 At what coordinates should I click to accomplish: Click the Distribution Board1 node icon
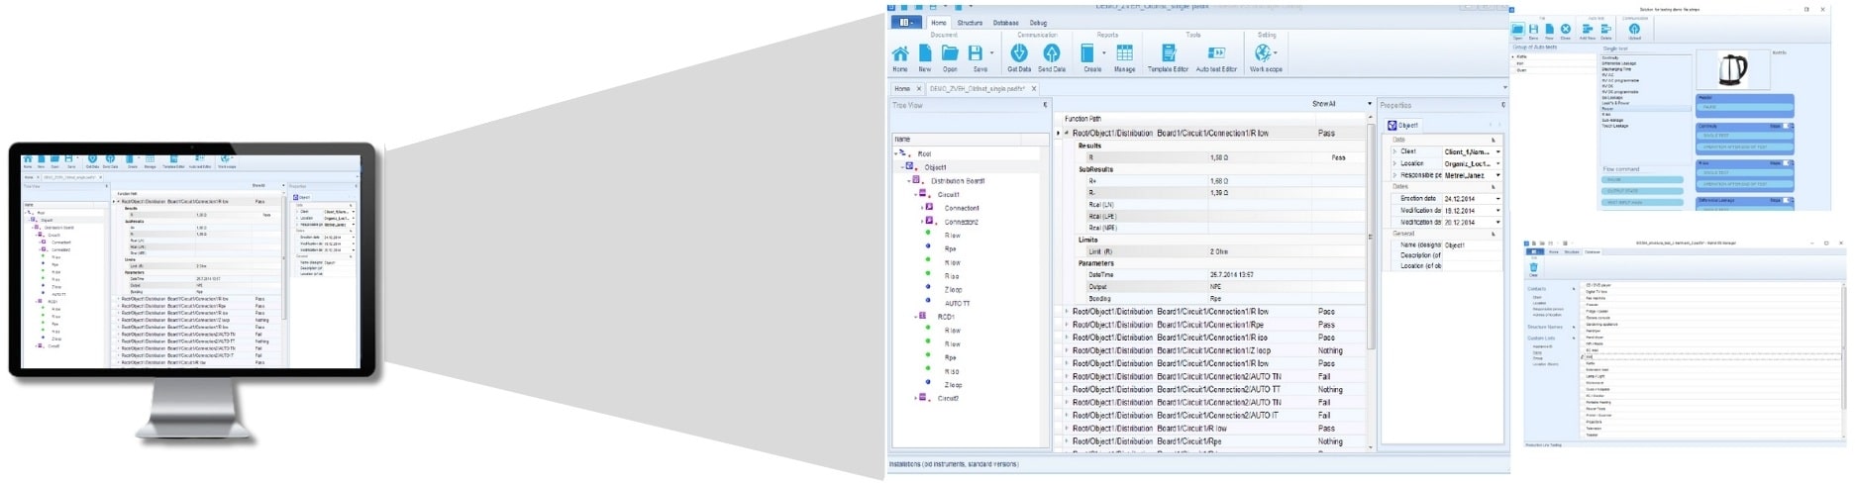click(917, 181)
